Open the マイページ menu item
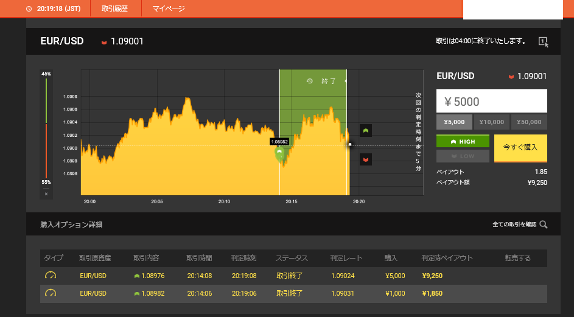Image resolution: width=574 pixels, height=317 pixels. (x=169, y=9)
